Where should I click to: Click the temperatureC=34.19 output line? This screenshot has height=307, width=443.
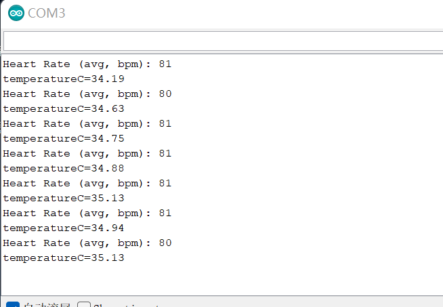64,79
